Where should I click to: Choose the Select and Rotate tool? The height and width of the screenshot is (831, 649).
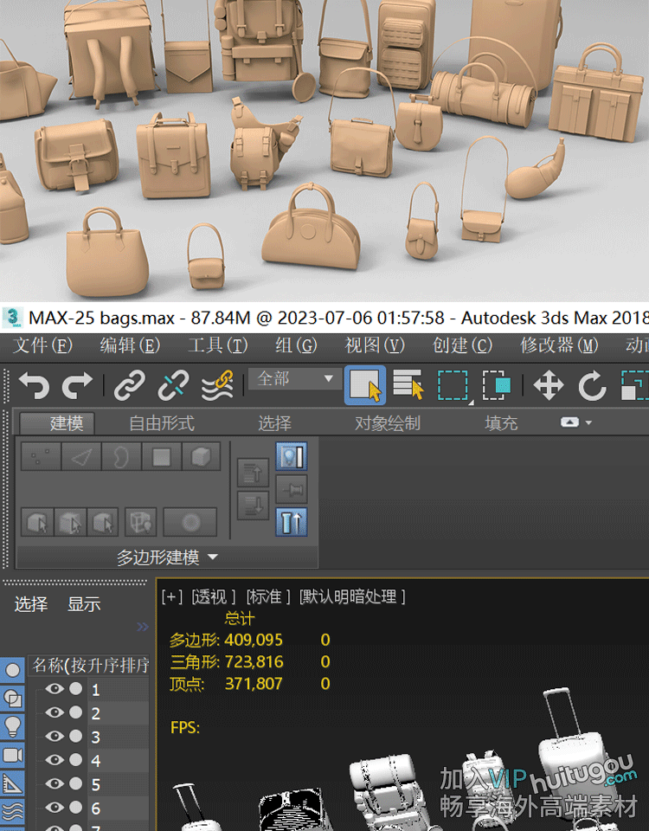(592, 385)
